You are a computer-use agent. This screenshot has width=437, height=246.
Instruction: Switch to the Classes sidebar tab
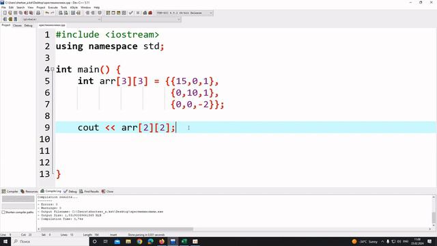pyautogui.click(x=17, y=25)
